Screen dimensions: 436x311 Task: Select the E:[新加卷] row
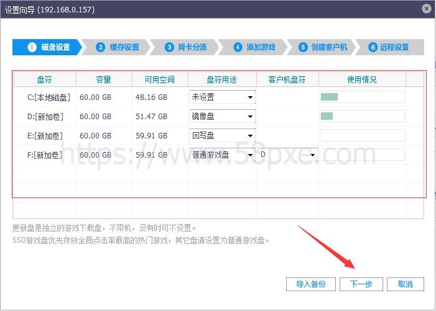pyautogui.click(x=218, y=135)
